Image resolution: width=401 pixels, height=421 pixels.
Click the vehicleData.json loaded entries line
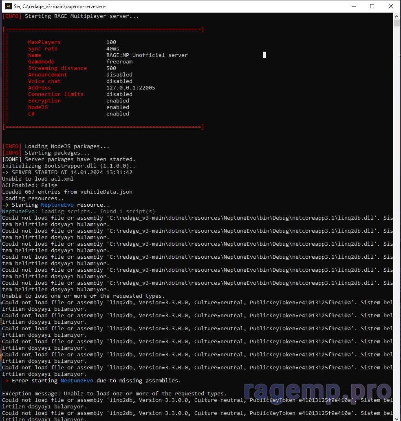click(67, 192)
